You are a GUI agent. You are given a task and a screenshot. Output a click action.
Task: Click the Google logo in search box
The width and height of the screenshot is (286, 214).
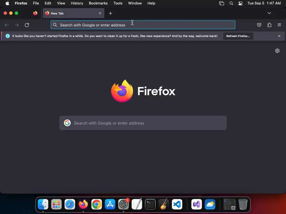click(67, 123)
